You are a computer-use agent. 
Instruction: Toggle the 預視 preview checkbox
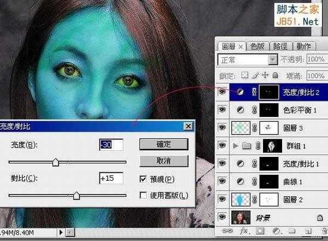(x=143, y=179)
